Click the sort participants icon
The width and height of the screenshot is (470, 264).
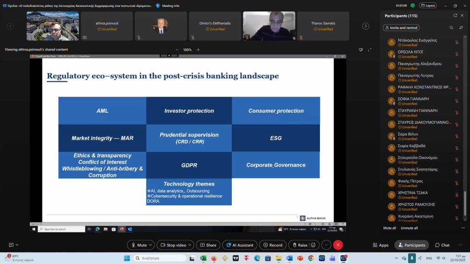(x=461, y=27)
